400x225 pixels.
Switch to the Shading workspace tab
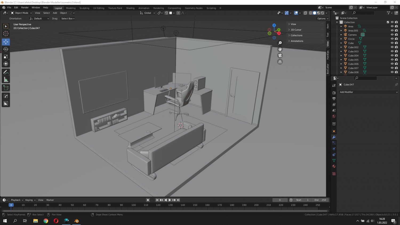(130, 8)
